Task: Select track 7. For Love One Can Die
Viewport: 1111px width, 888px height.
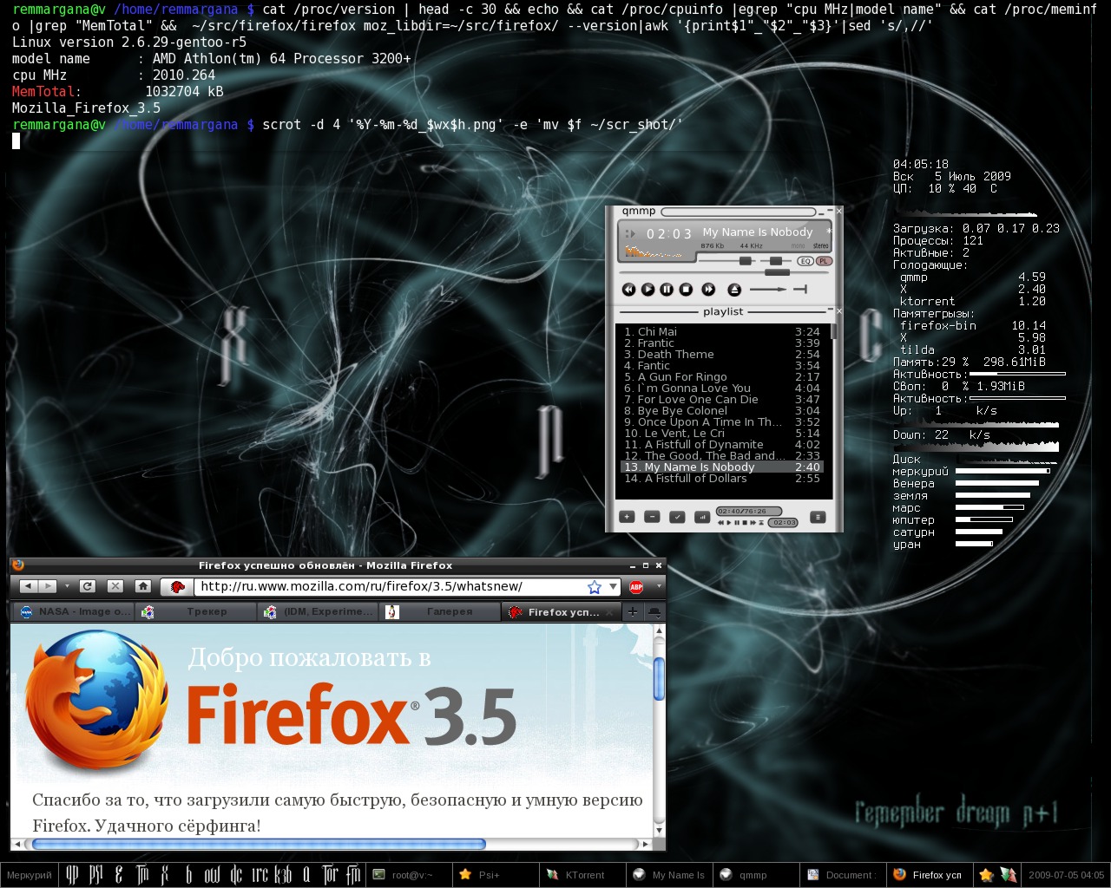Action: pos(722,400)
